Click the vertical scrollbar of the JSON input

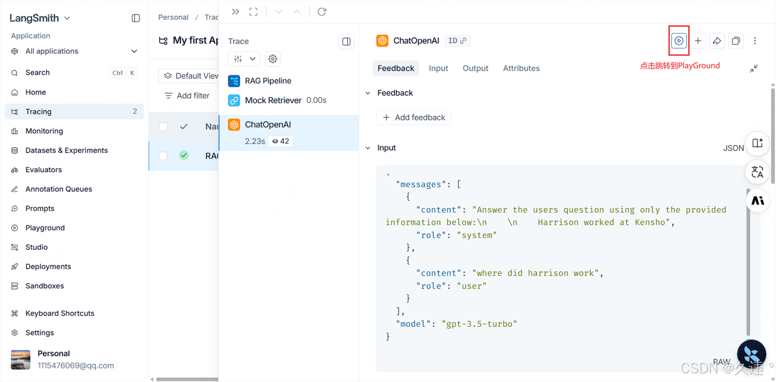[x=749, y=262]
